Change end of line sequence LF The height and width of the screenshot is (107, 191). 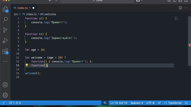point(159,103)
